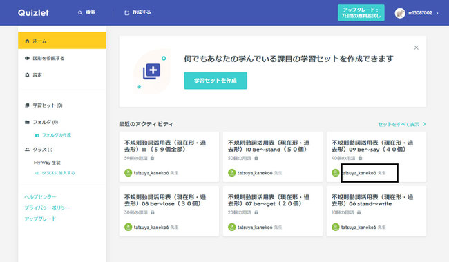Open the ヘルプセンター link
Screen dimensions: 449x262
[x=40, y=196]
